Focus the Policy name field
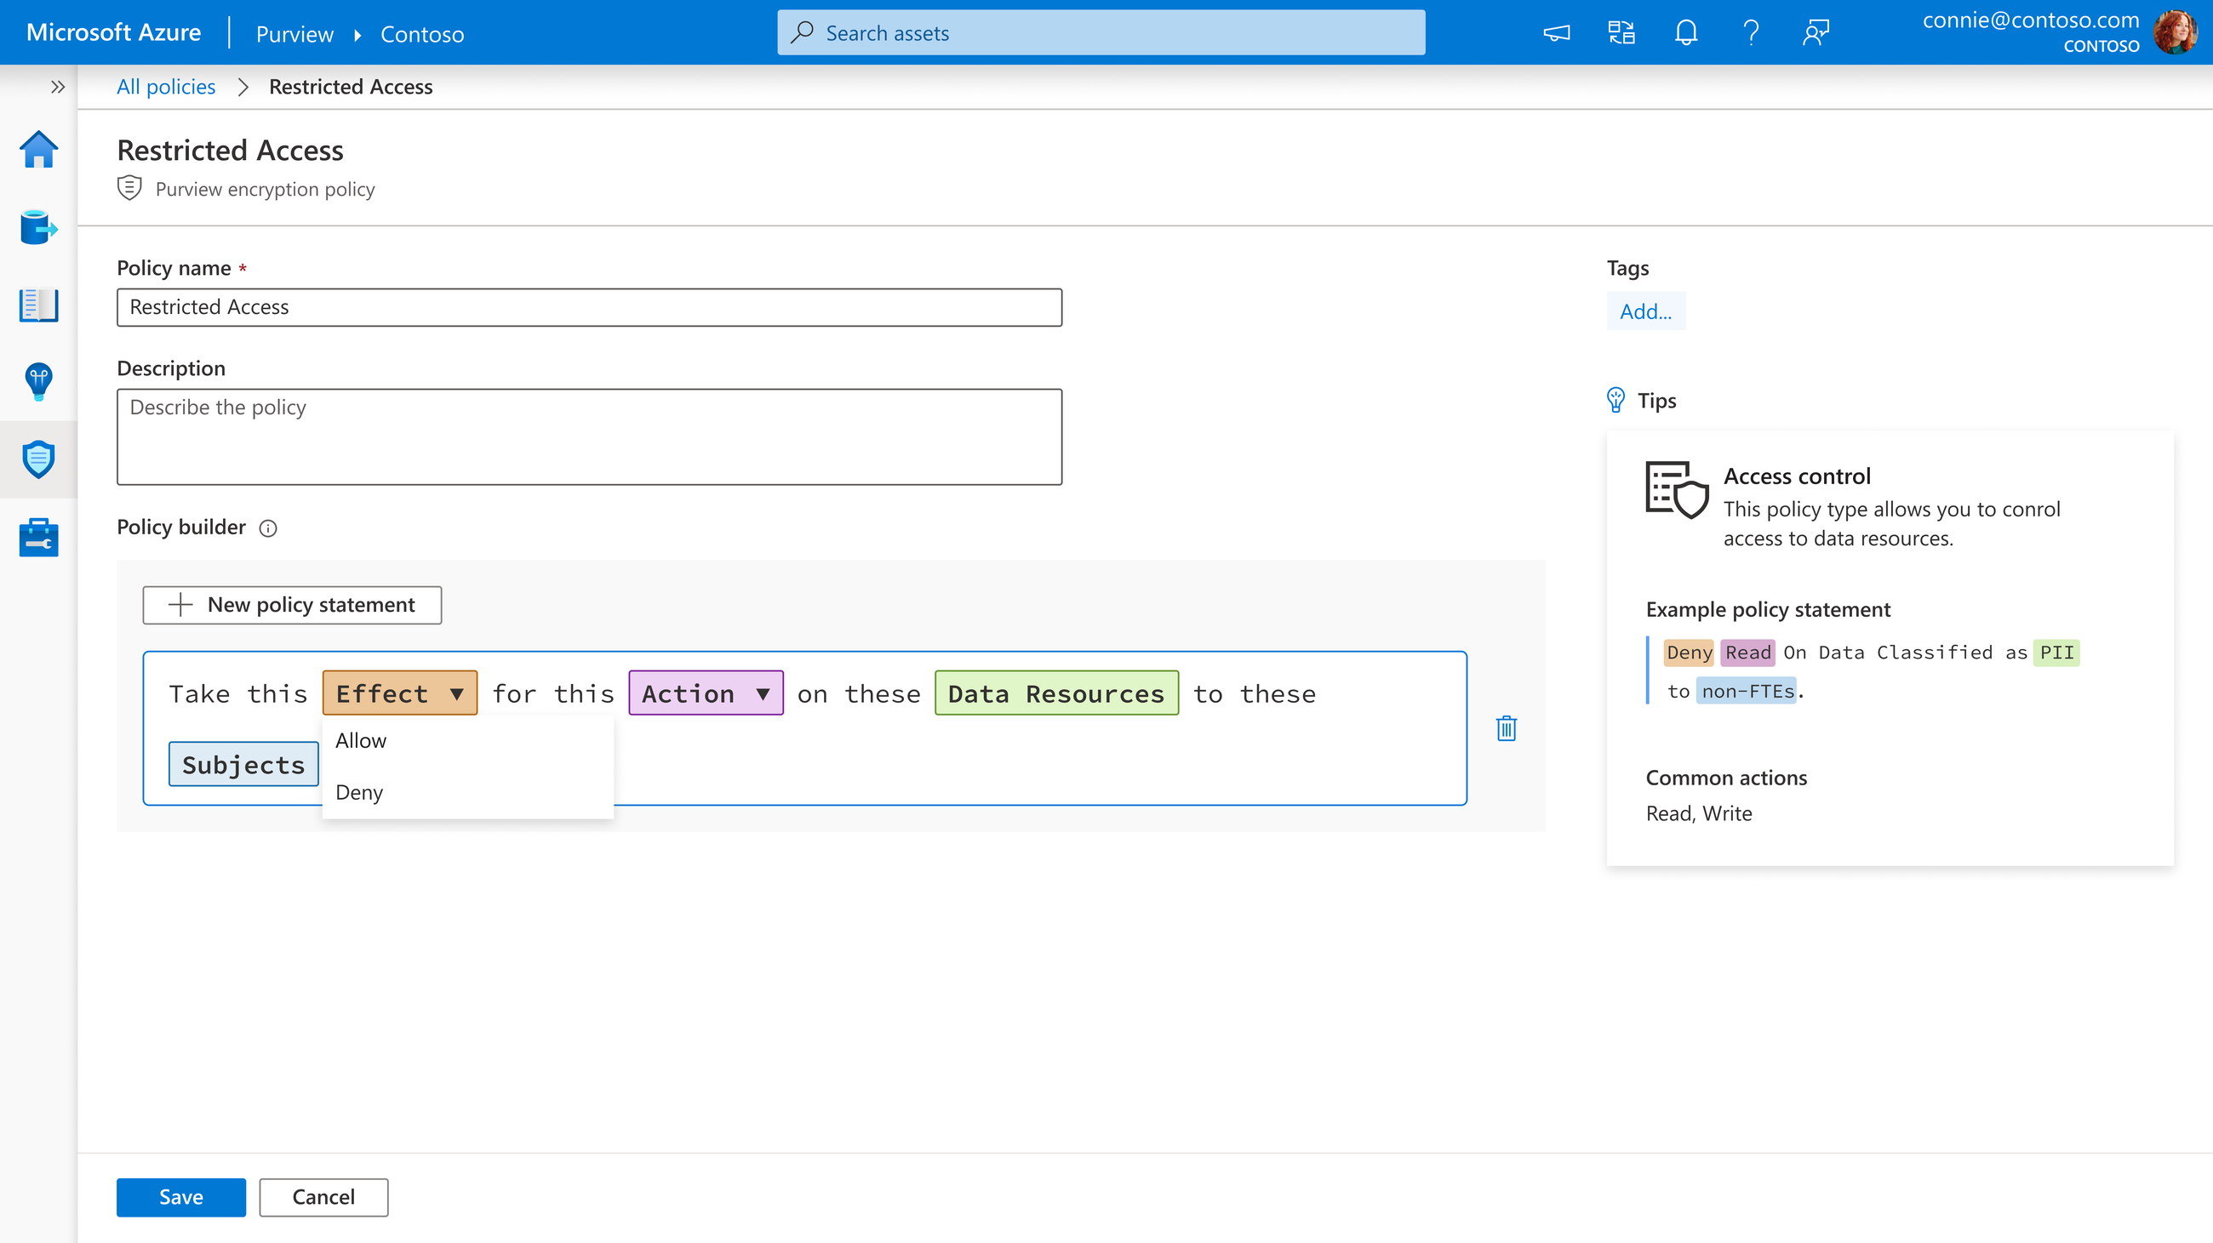Screen dimensions: 2213x1243 tap(589, 307)
